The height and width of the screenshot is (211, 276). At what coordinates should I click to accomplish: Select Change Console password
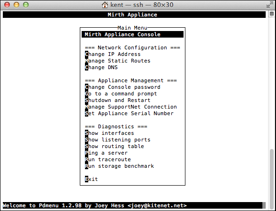(x=123, y=87)
